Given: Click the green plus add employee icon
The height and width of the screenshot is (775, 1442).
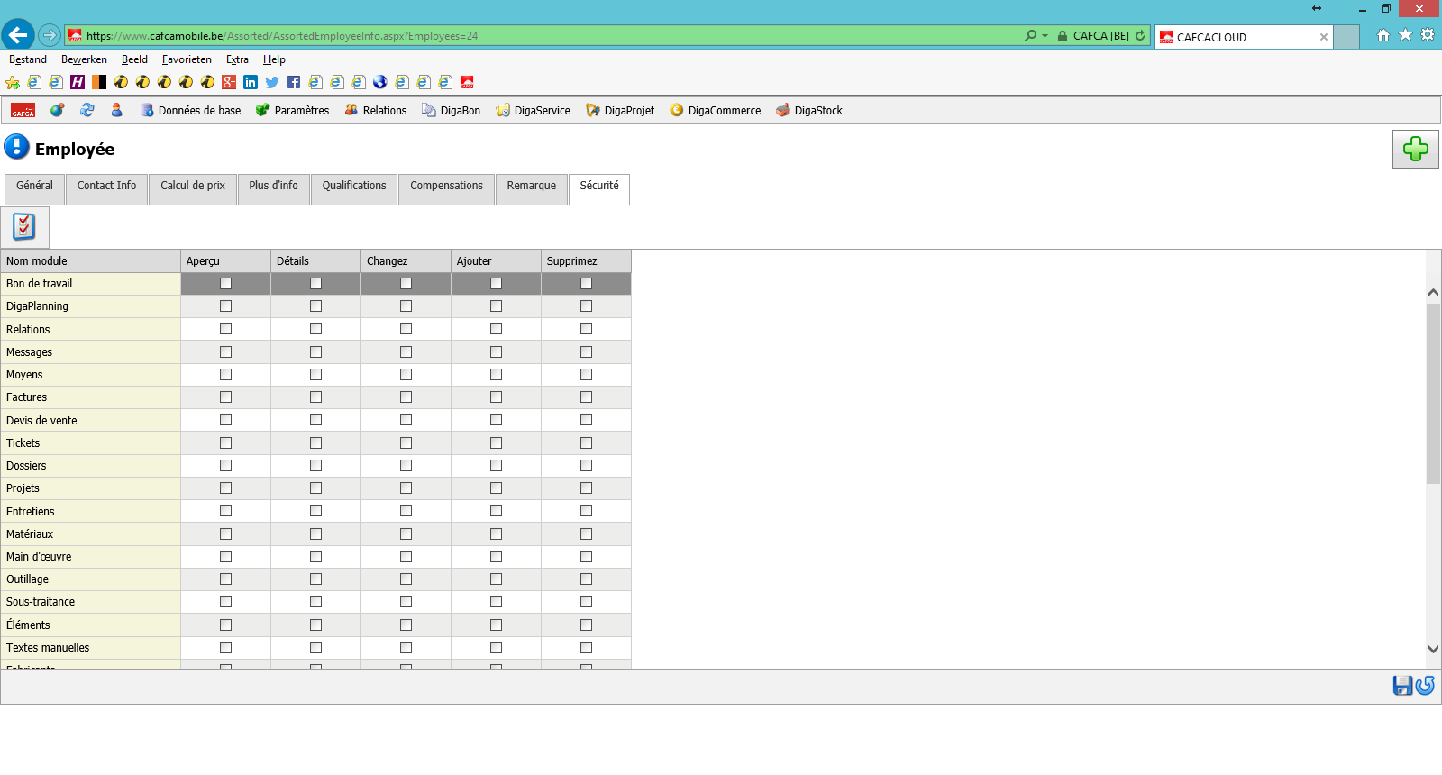Looking at the screenshot, I should click(1415, 149).
